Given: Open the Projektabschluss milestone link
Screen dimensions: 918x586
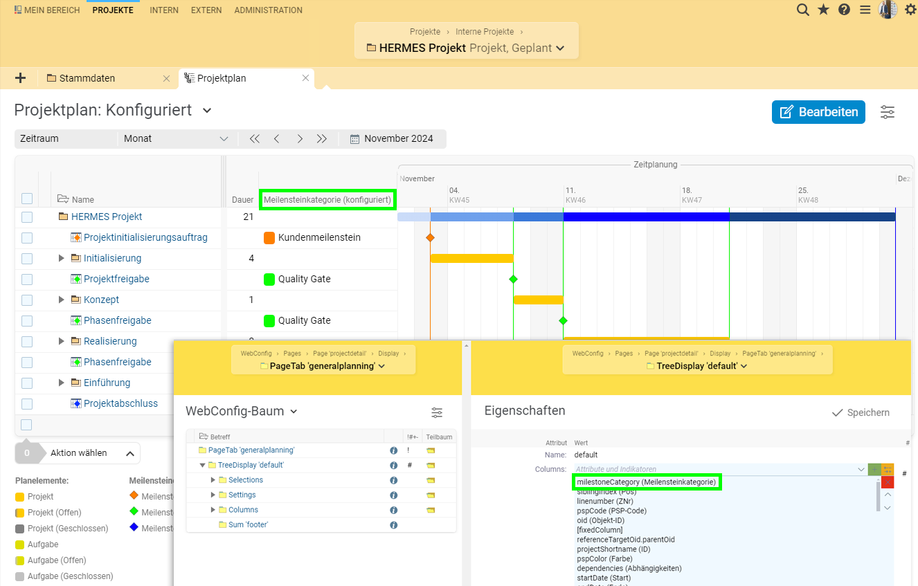Looking at the screenshot, I should [120, 403].
